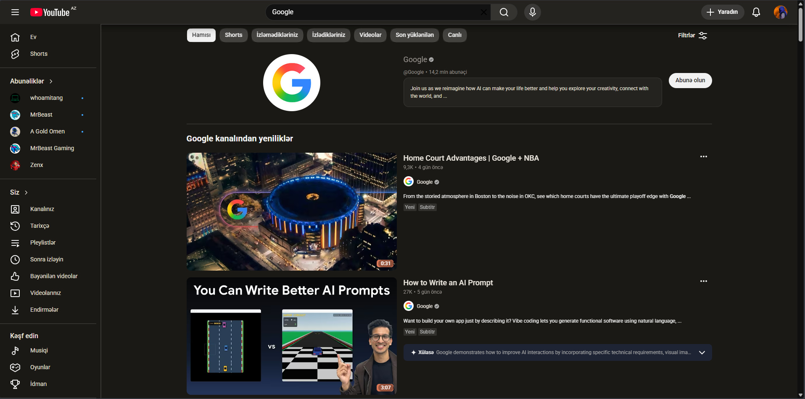
Task: Open Google channel avatar under AI Prompt video
Action: tap(409, 306)
